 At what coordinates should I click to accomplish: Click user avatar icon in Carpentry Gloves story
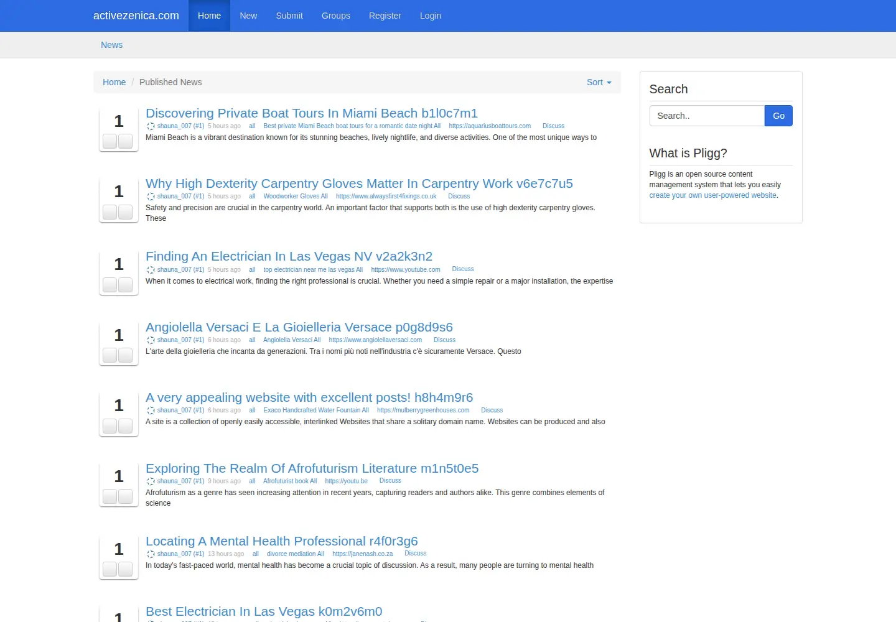tap(151, 197)
